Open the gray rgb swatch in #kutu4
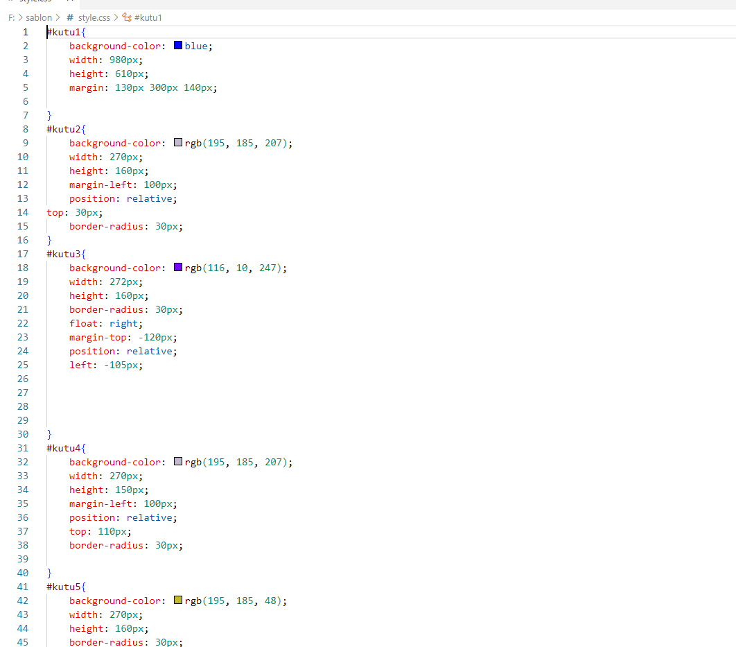736x647 pixels. click(178, 462)
